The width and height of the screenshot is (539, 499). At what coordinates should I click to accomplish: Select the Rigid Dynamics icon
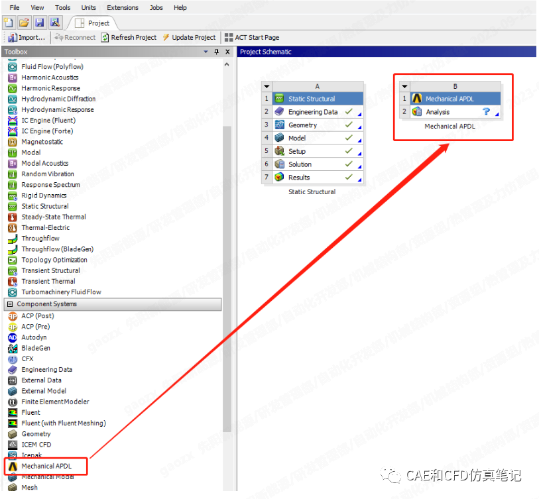coord(13,195)
